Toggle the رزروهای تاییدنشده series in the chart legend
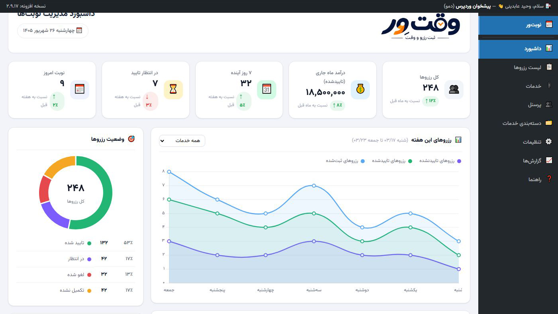This screenshot has width=558, height=314. click(x=440, y=161)
